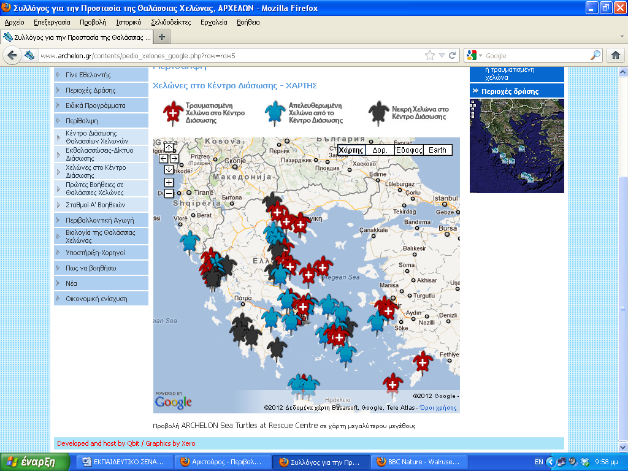Open the Αρχείο menu

[x=15, y=23]
